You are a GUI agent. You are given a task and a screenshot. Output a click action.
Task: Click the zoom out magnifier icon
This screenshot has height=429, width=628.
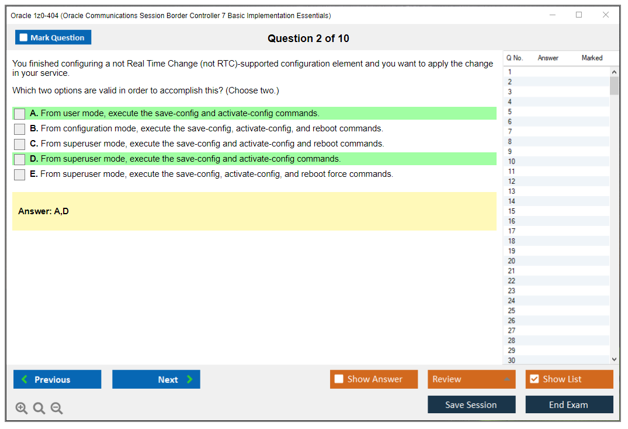coord(57,409)
